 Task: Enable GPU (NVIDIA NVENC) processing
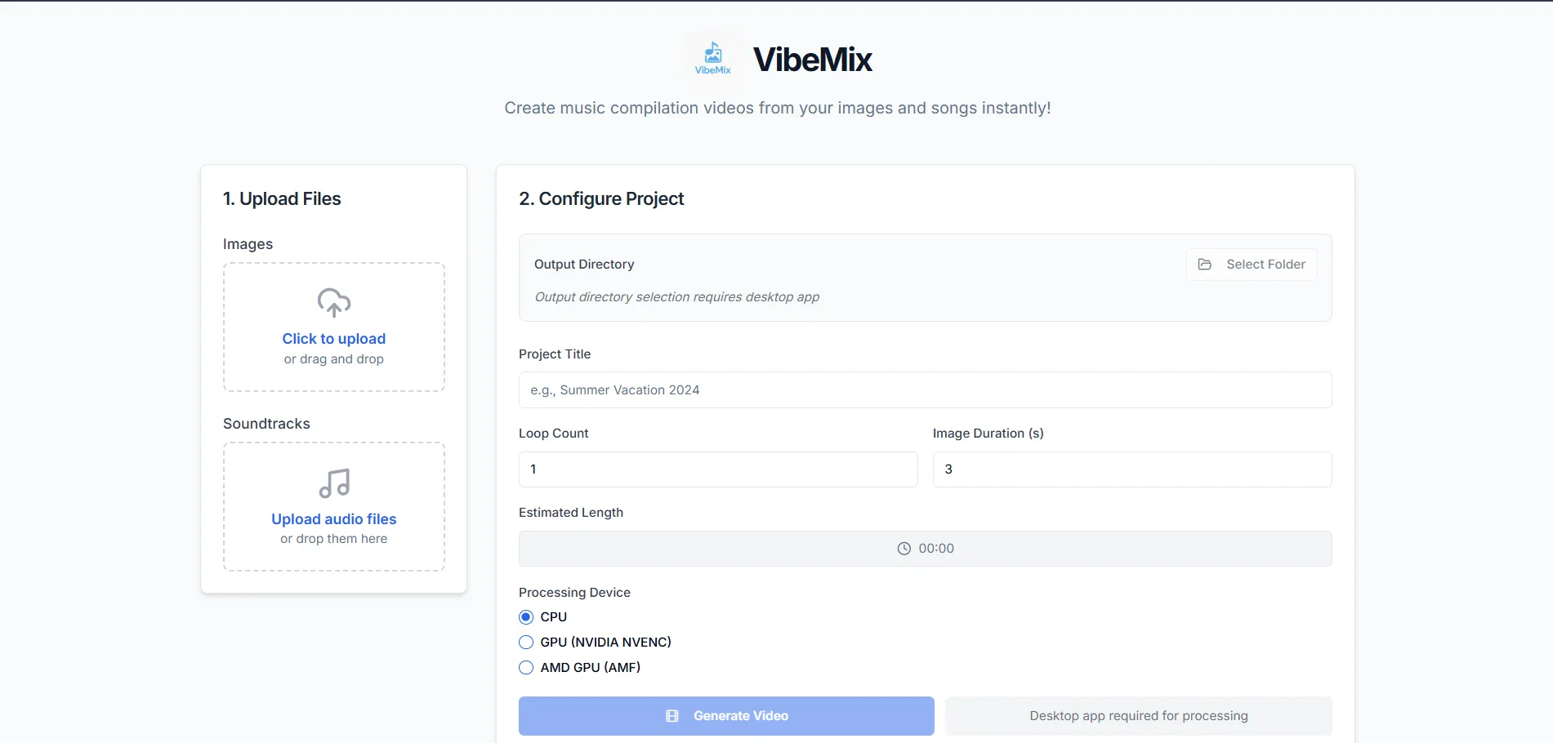click(525, 642)
